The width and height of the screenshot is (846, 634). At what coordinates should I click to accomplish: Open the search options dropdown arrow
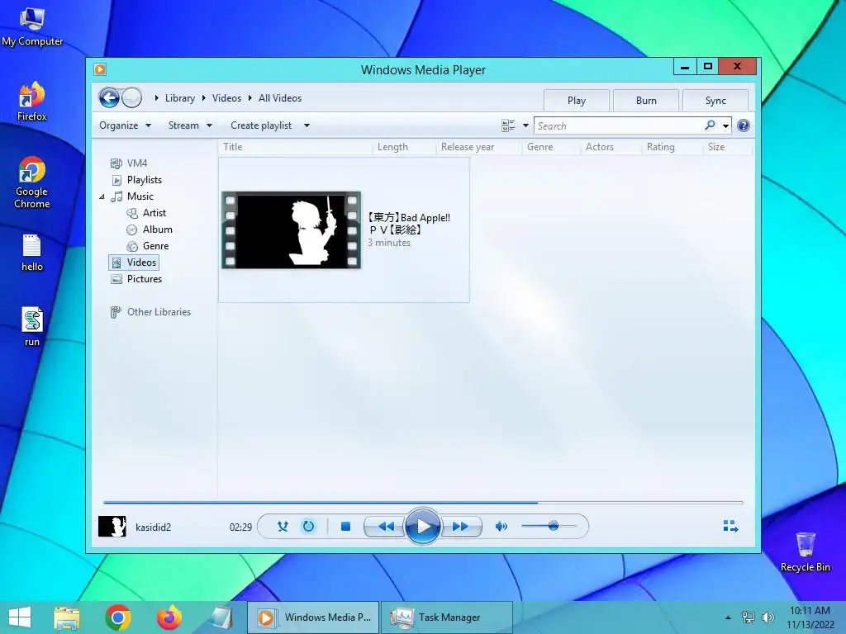point(725,126)
